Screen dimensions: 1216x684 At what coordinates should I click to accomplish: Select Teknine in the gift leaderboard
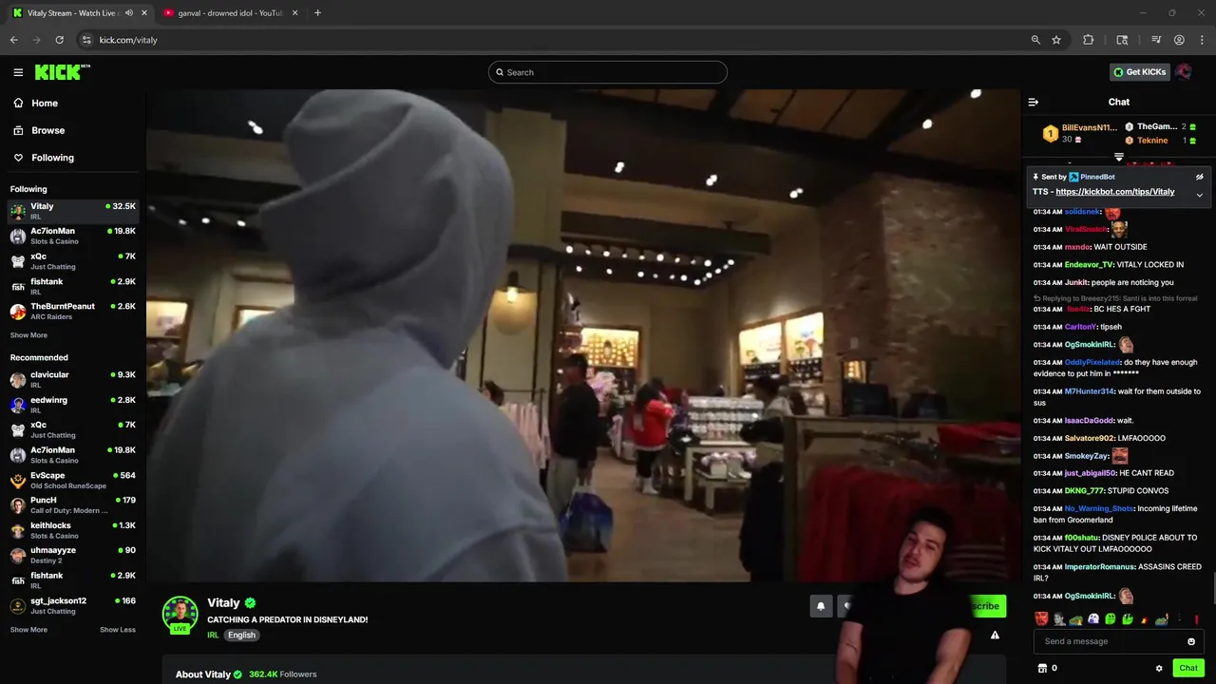pyautogui.click(x=1152, y=141)
